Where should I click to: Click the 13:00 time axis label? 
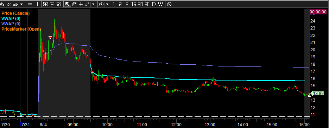(x=210, y=124)
